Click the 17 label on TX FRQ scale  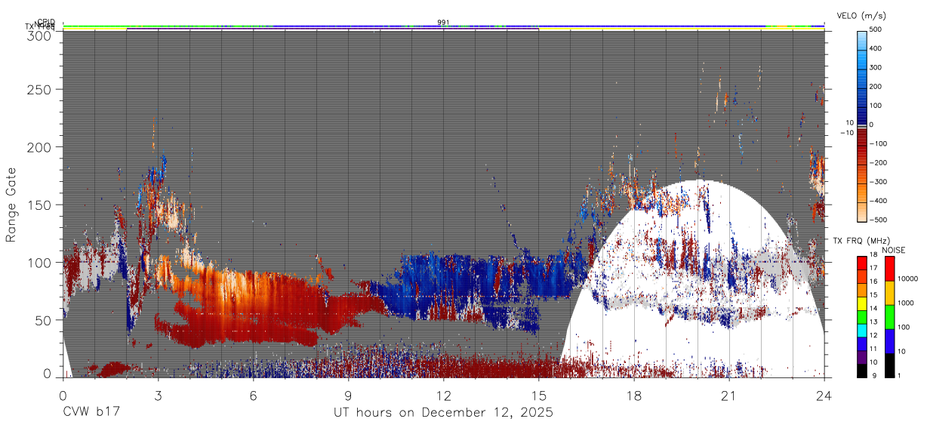873,268
